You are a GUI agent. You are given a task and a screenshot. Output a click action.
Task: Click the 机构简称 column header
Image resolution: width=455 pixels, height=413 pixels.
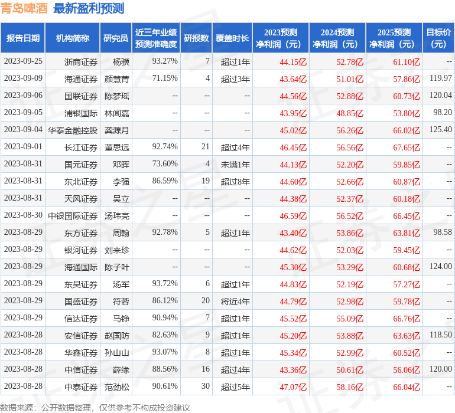coord(73,38)
